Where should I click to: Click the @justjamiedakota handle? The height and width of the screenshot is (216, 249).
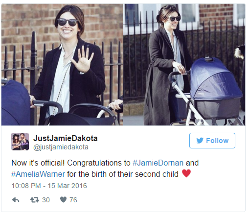[x=61, y=147]
